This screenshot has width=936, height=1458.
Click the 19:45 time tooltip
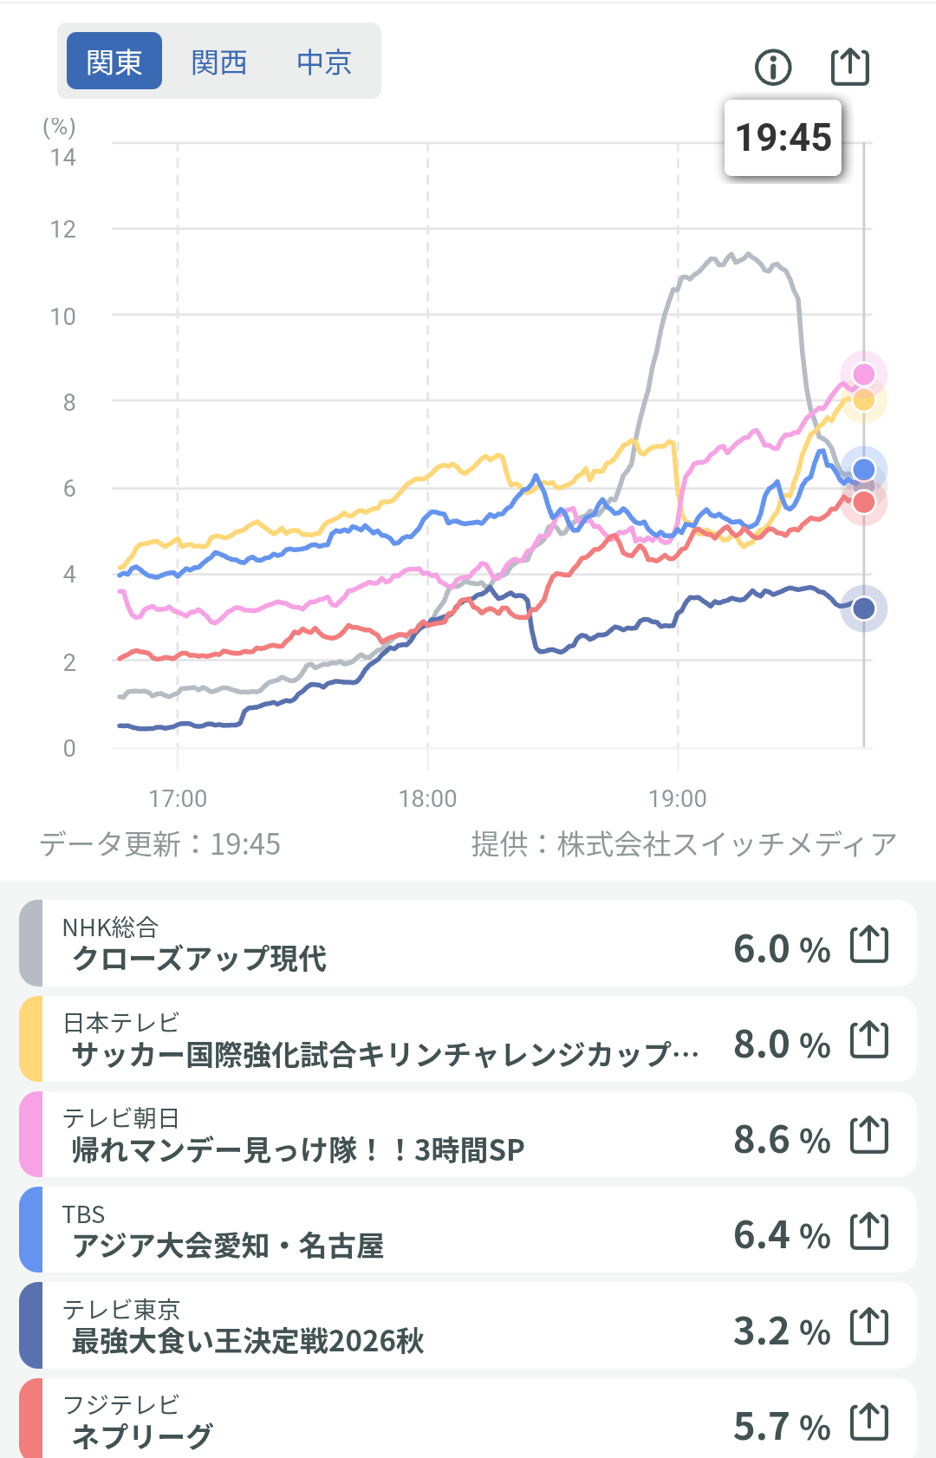tap(783, 138)
